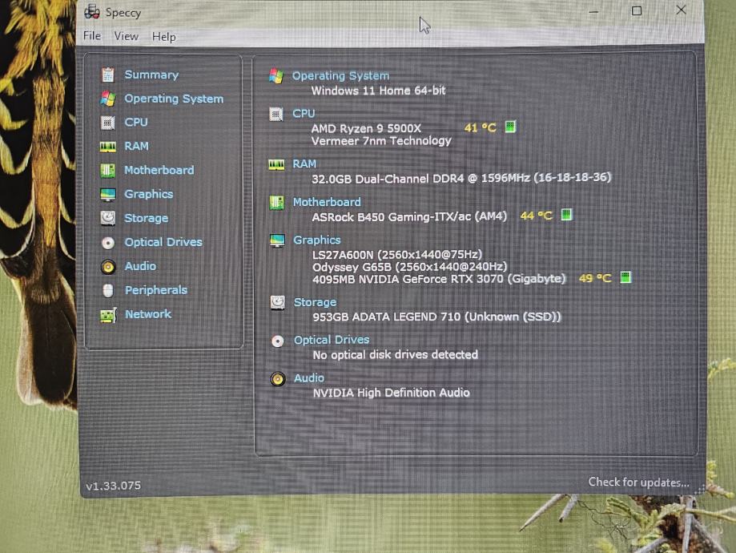Viewport: 736px width, 553px height.
Task: Click the Check for updates... link
Action: (639, 482)
